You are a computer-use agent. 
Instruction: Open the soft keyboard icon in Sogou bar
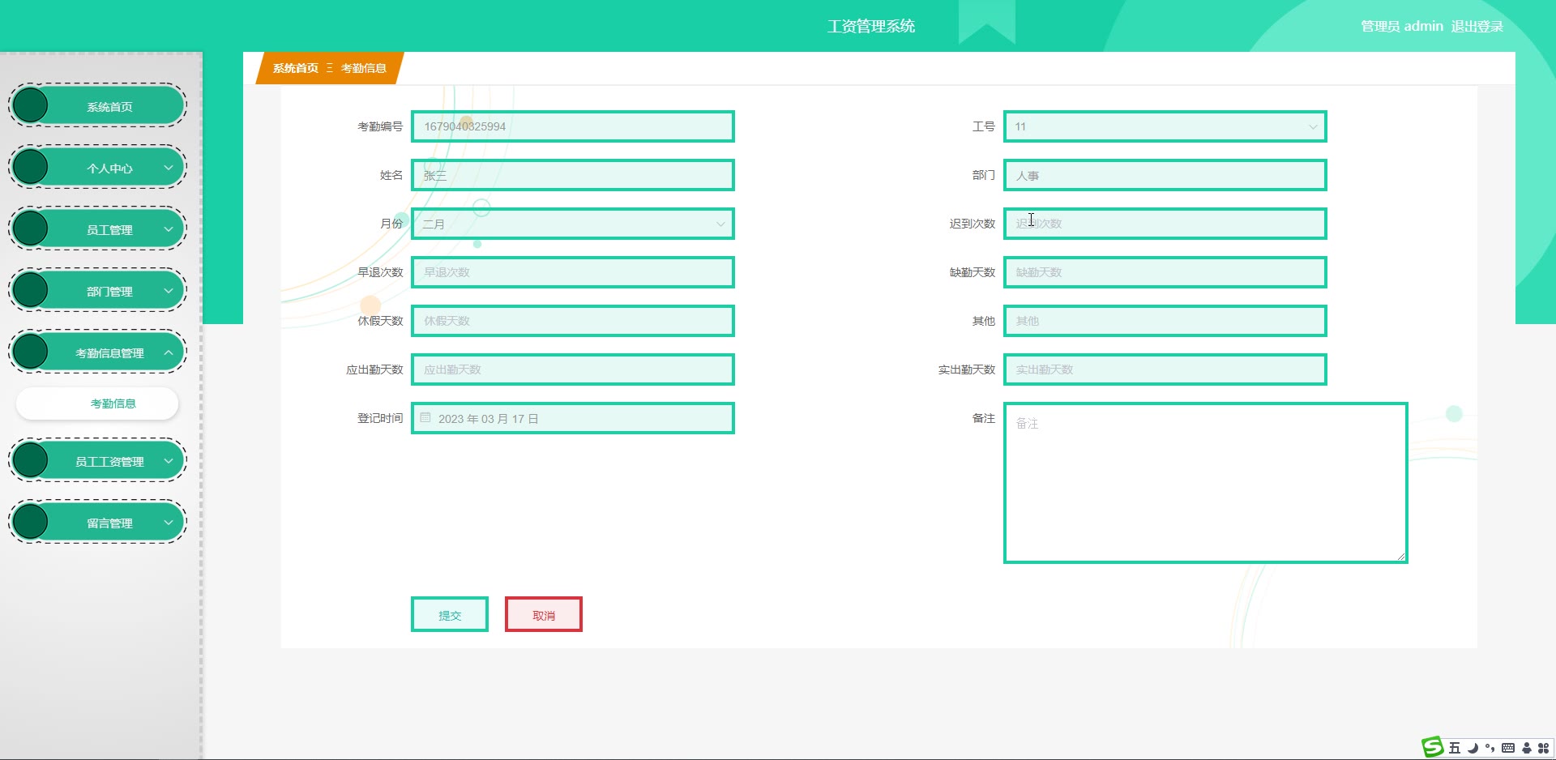click(1508, 748)
